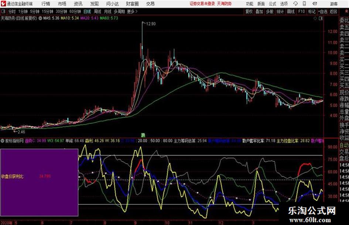Click the 标记 toolbar button

pyautogui.click(x=312, y=11)
